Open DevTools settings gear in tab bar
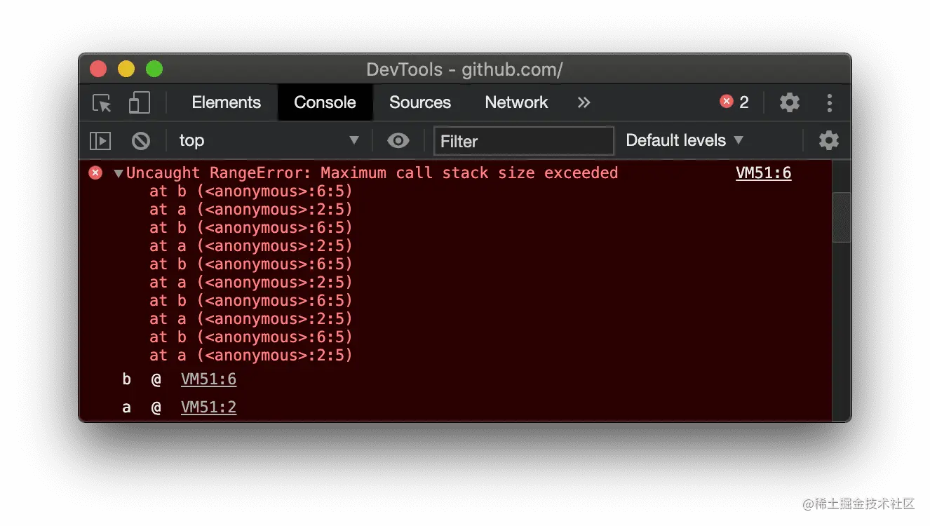Viewport: 930px width, 526px height. [x=789, y=103]
